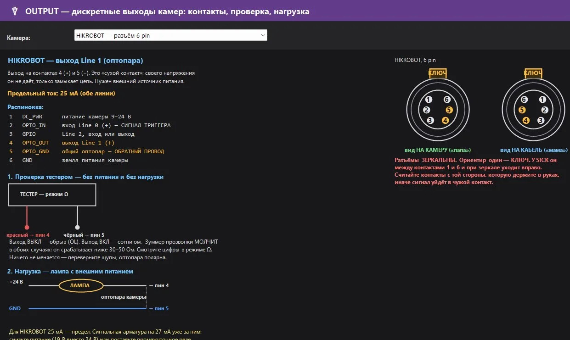Click caption 'вид НА КАБЕЛЬ («мама»)'
The image size is (570, 340).
pos(533,150)
